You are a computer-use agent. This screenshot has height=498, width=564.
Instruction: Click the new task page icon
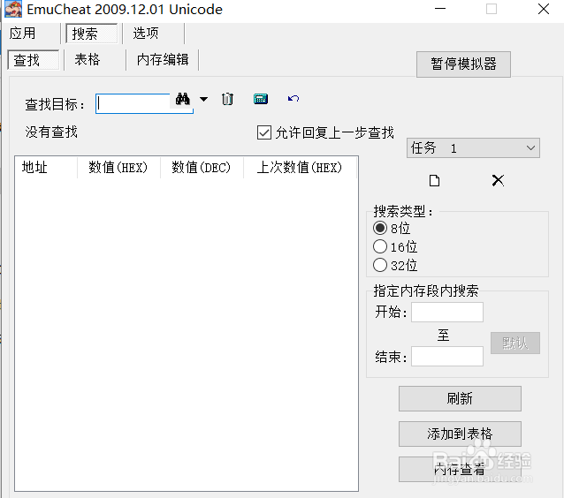(x=435, y=180)
